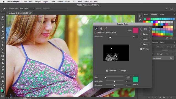176x99 pixels.
Task: Click Cancel in Replace Color dialog
Action: click(x=145, y=34)
